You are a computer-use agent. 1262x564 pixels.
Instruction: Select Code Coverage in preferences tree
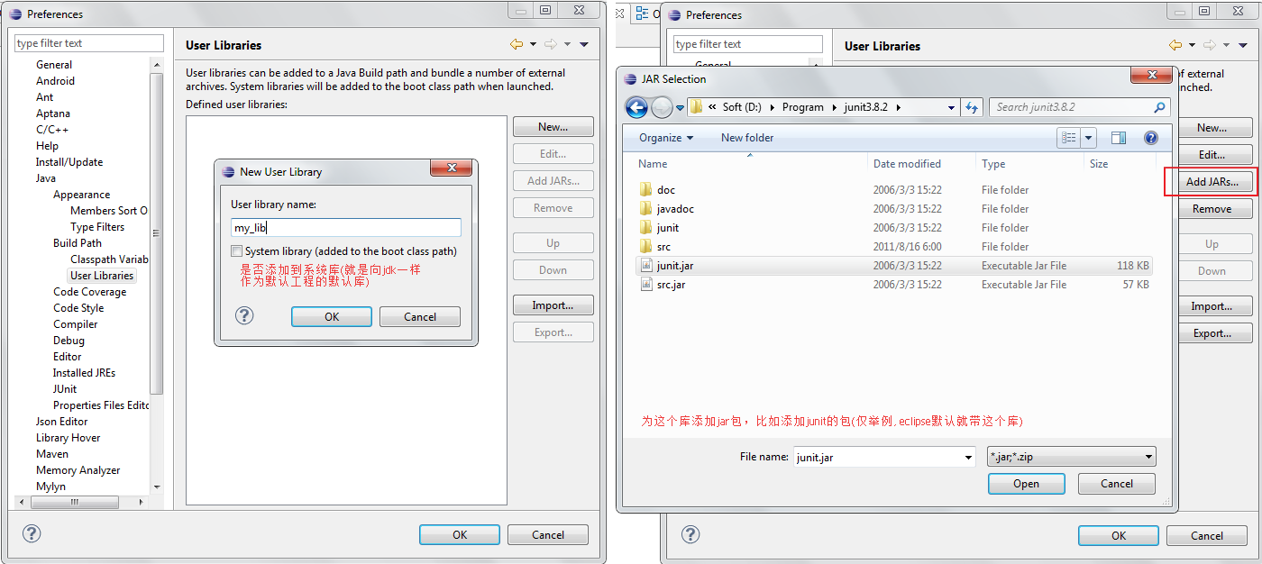(x=89, y=292)
